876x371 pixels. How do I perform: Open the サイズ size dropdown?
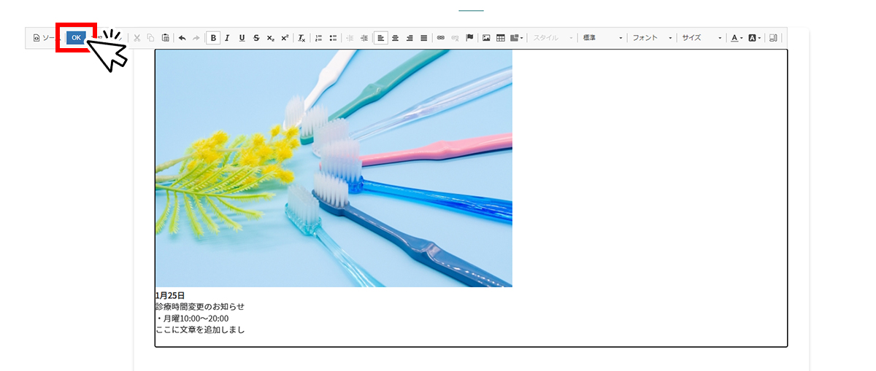coord(702,38)
